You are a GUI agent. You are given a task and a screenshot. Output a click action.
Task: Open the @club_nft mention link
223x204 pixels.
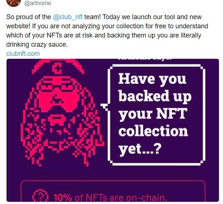(x=71, y=17)
